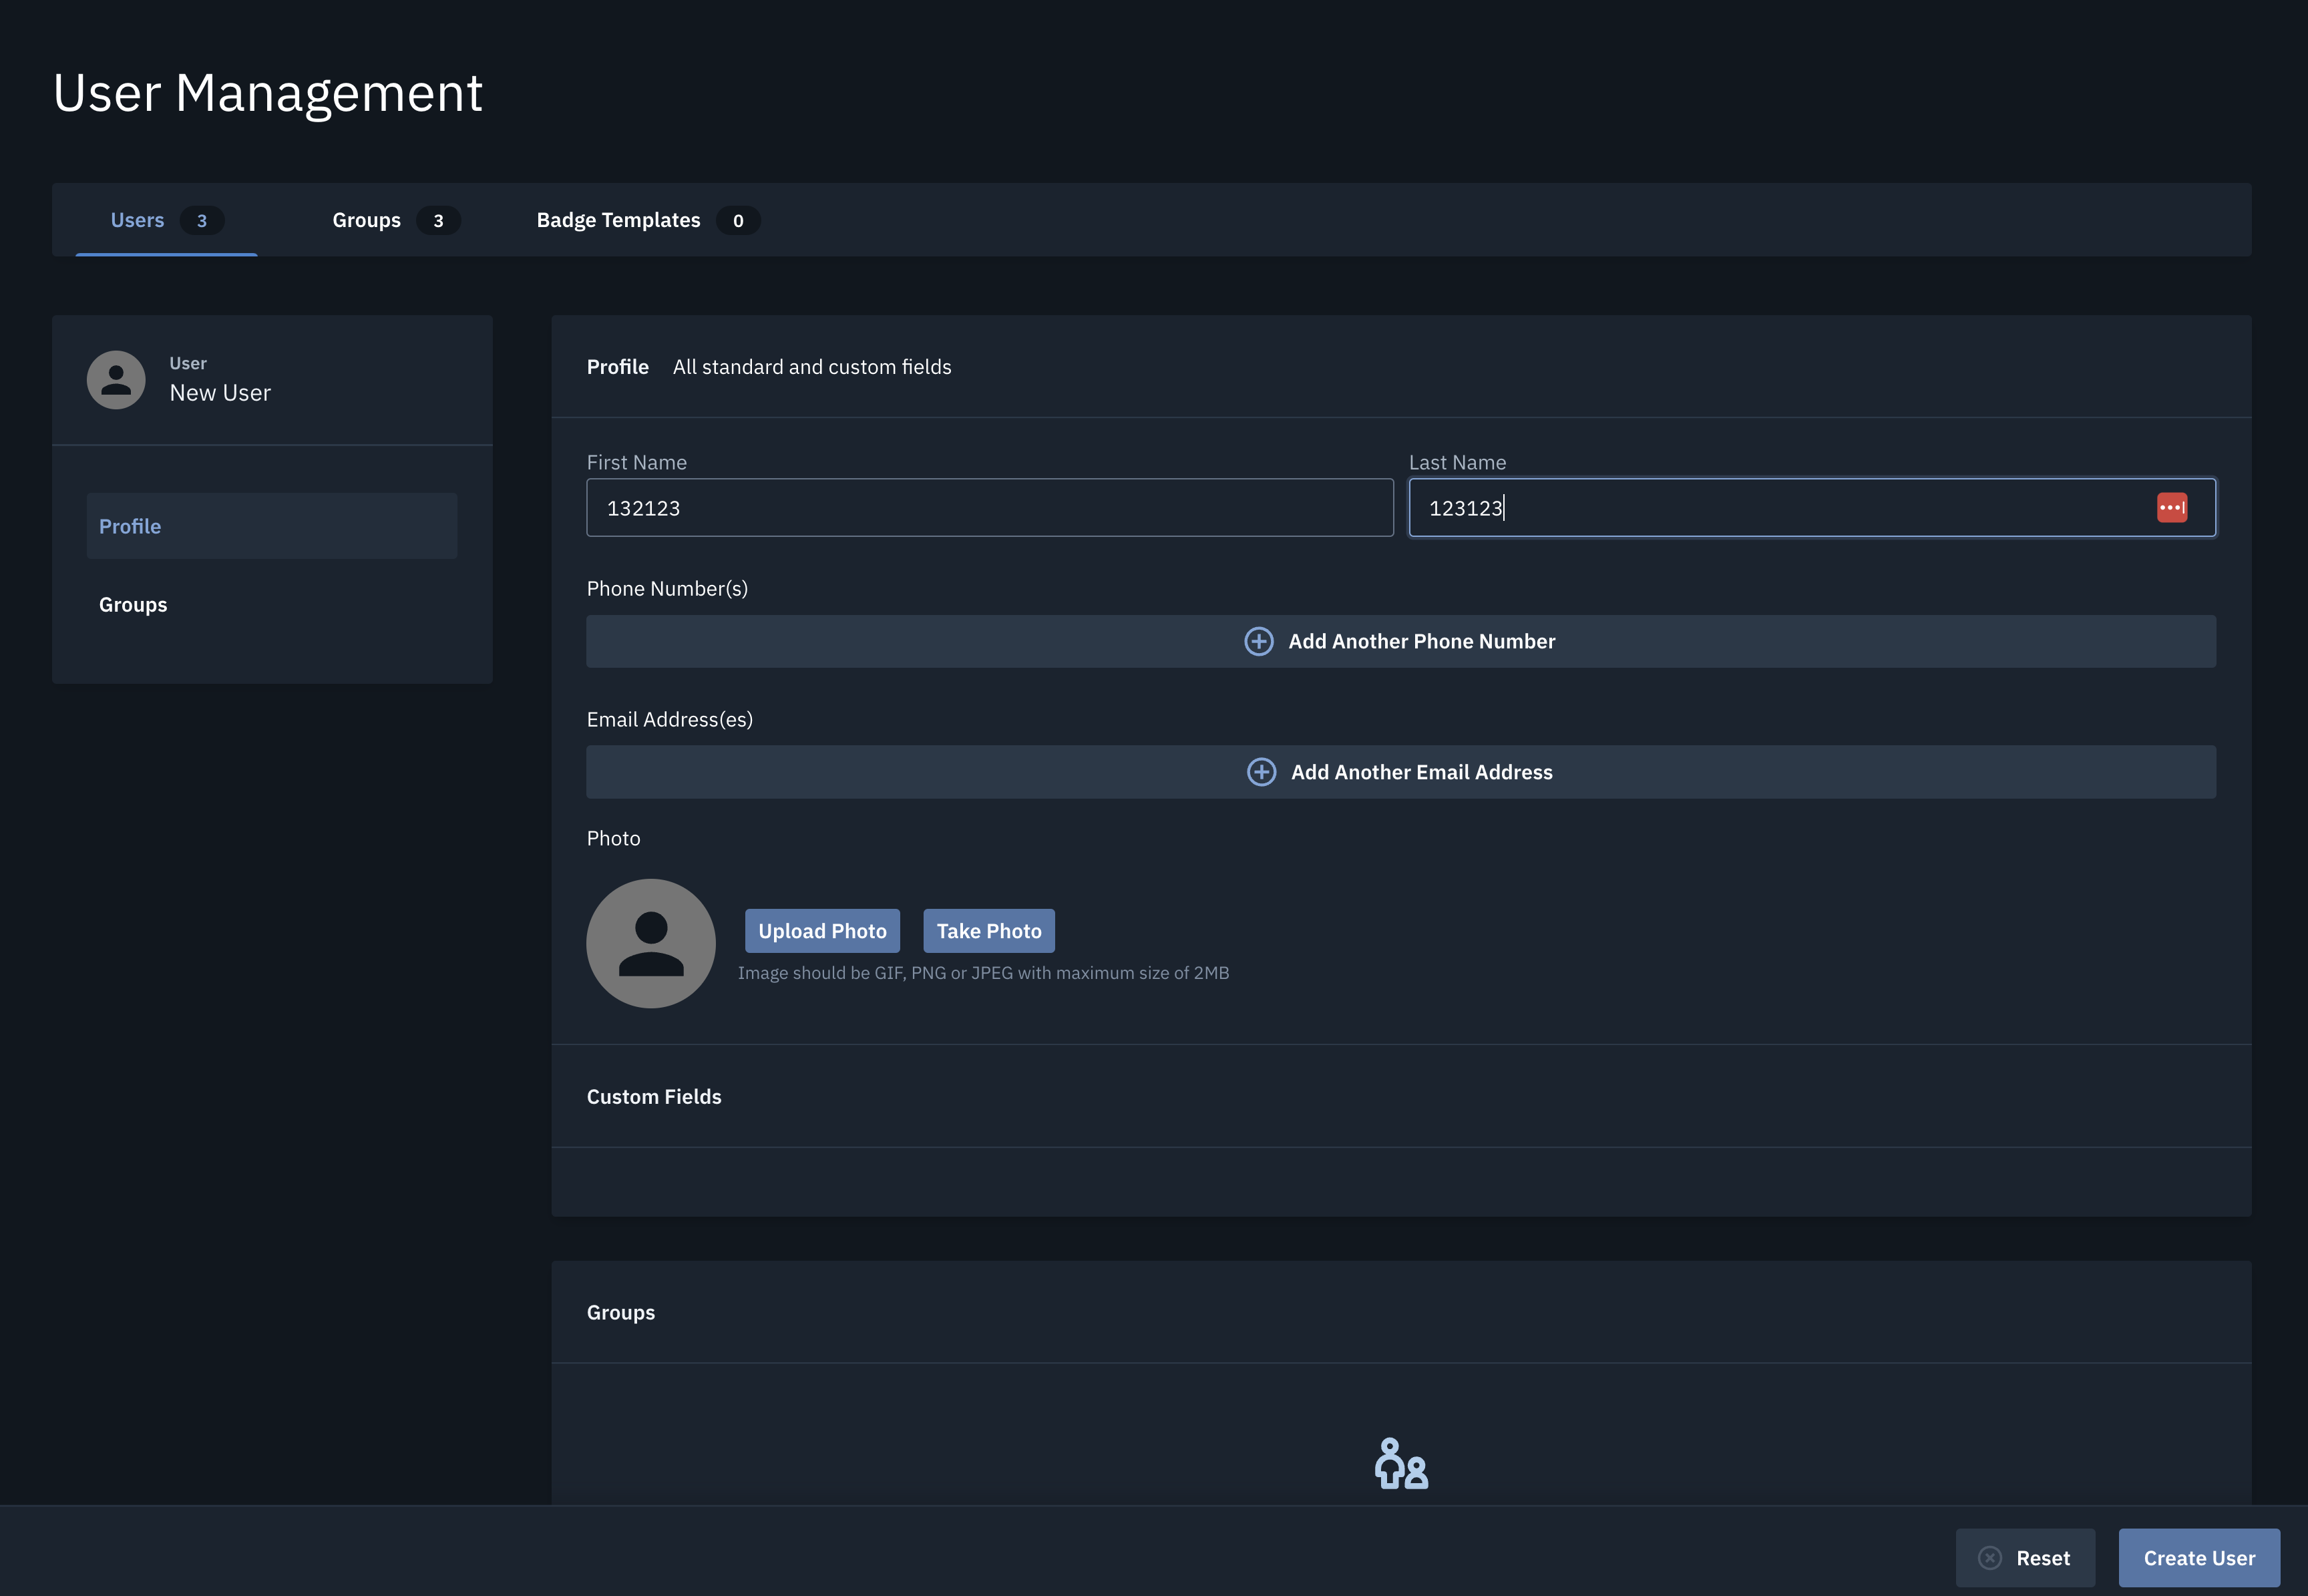Click inside the Last Name input field
Viewport: 2308px width, 1596px height.
point(1750,507)
